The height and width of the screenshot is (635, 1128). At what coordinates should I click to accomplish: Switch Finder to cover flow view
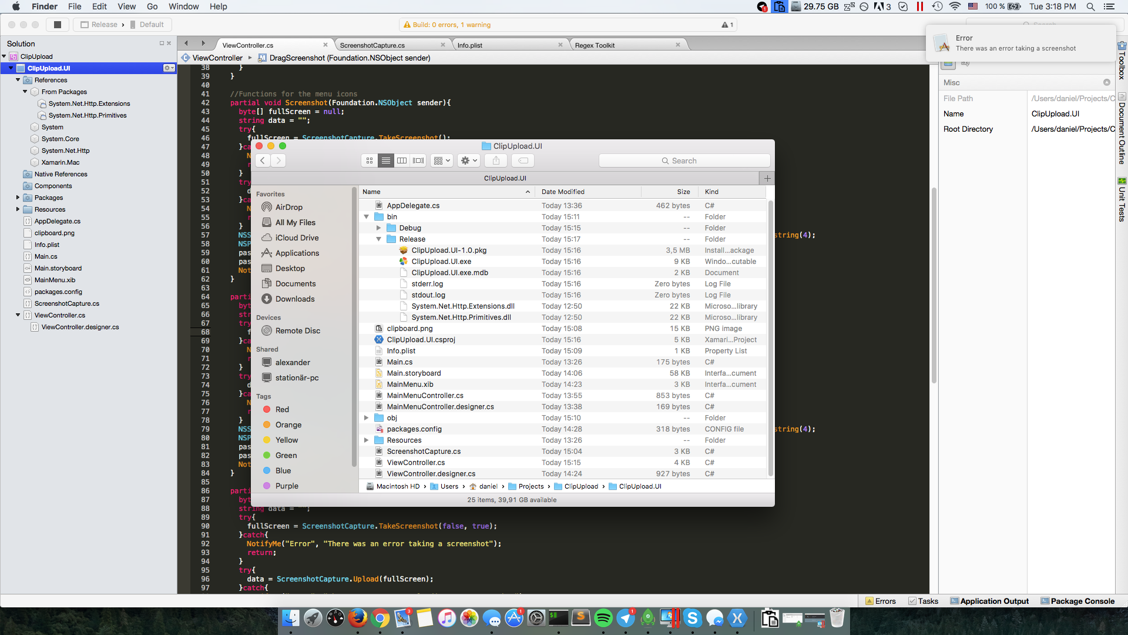click(x=418, y=161)
